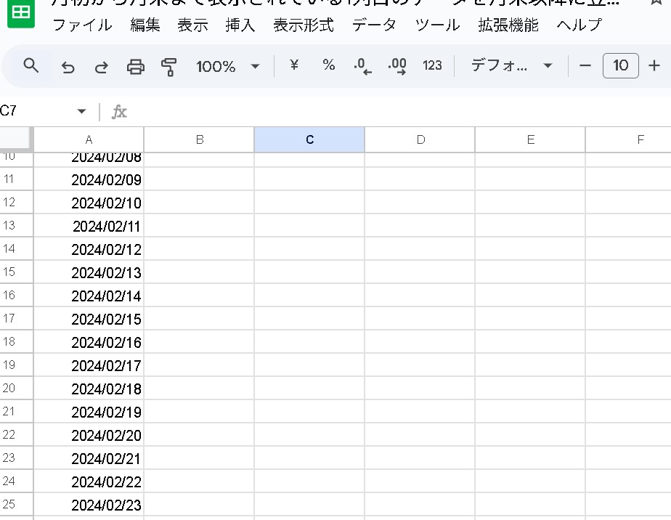Format selection as percent
This screenshot has width=671, height=520.
click(x=329, y=65)
